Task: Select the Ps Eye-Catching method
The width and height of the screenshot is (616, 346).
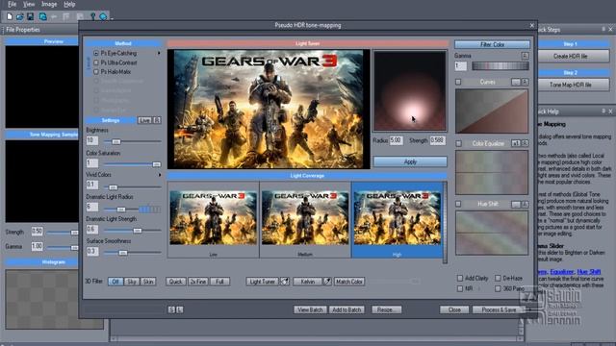Action: tap(115, 53)
